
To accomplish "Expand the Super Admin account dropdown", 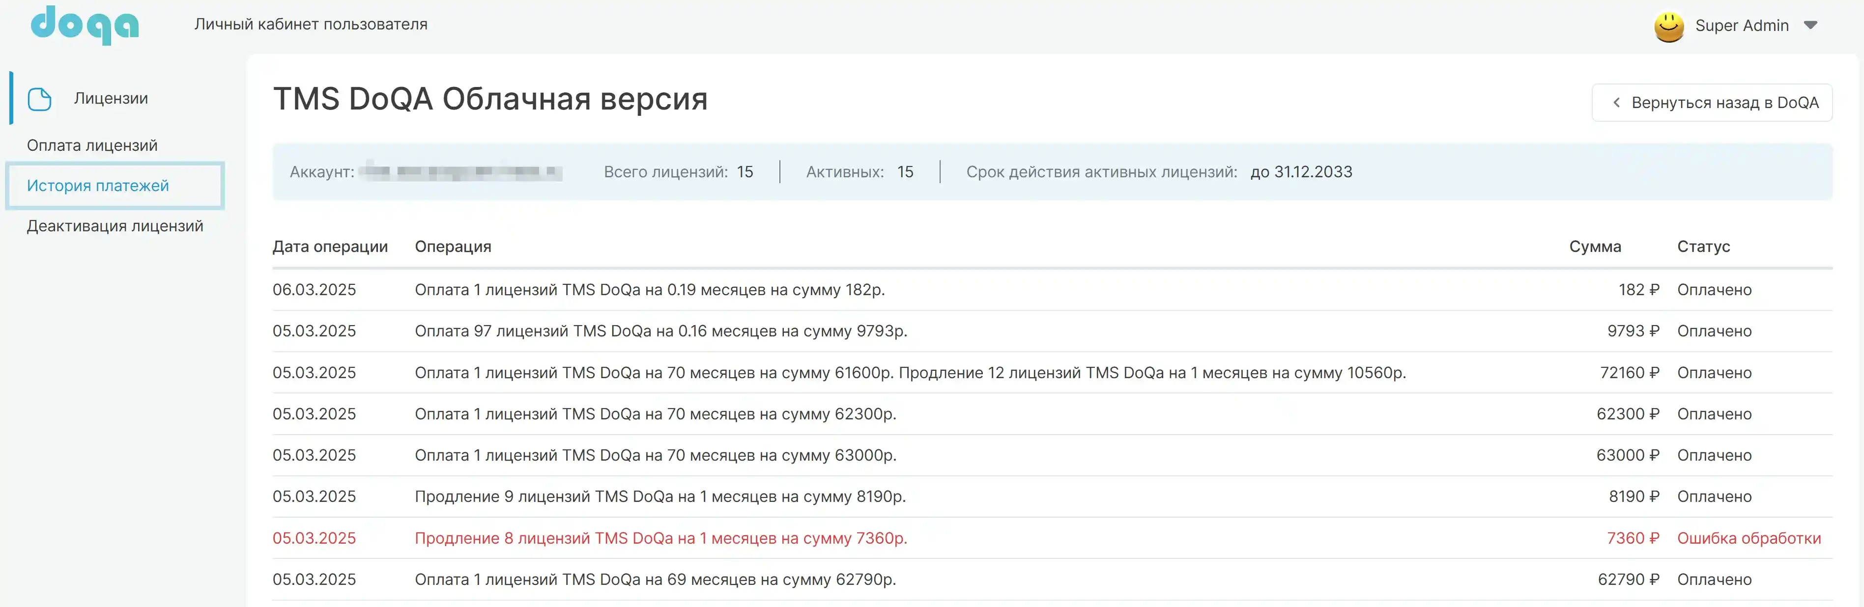I will click(x=1811, y=26).
